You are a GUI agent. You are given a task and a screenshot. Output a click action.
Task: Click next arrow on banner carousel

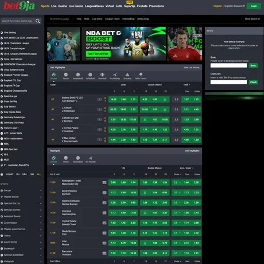tap(193, 44)
